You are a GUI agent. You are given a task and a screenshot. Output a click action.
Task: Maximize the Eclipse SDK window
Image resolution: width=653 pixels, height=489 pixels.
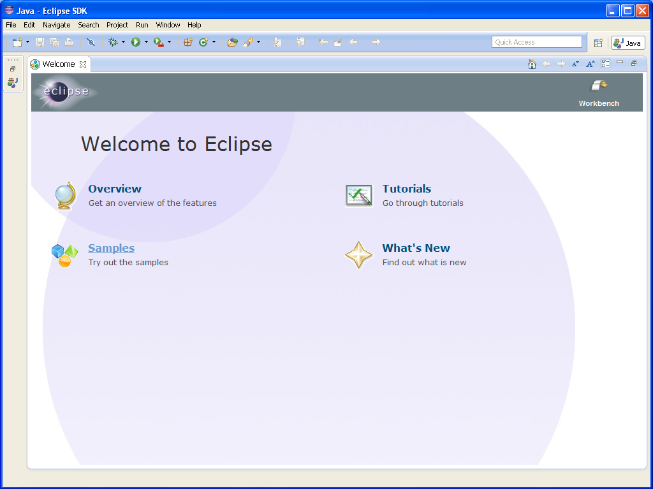point(627,10)
